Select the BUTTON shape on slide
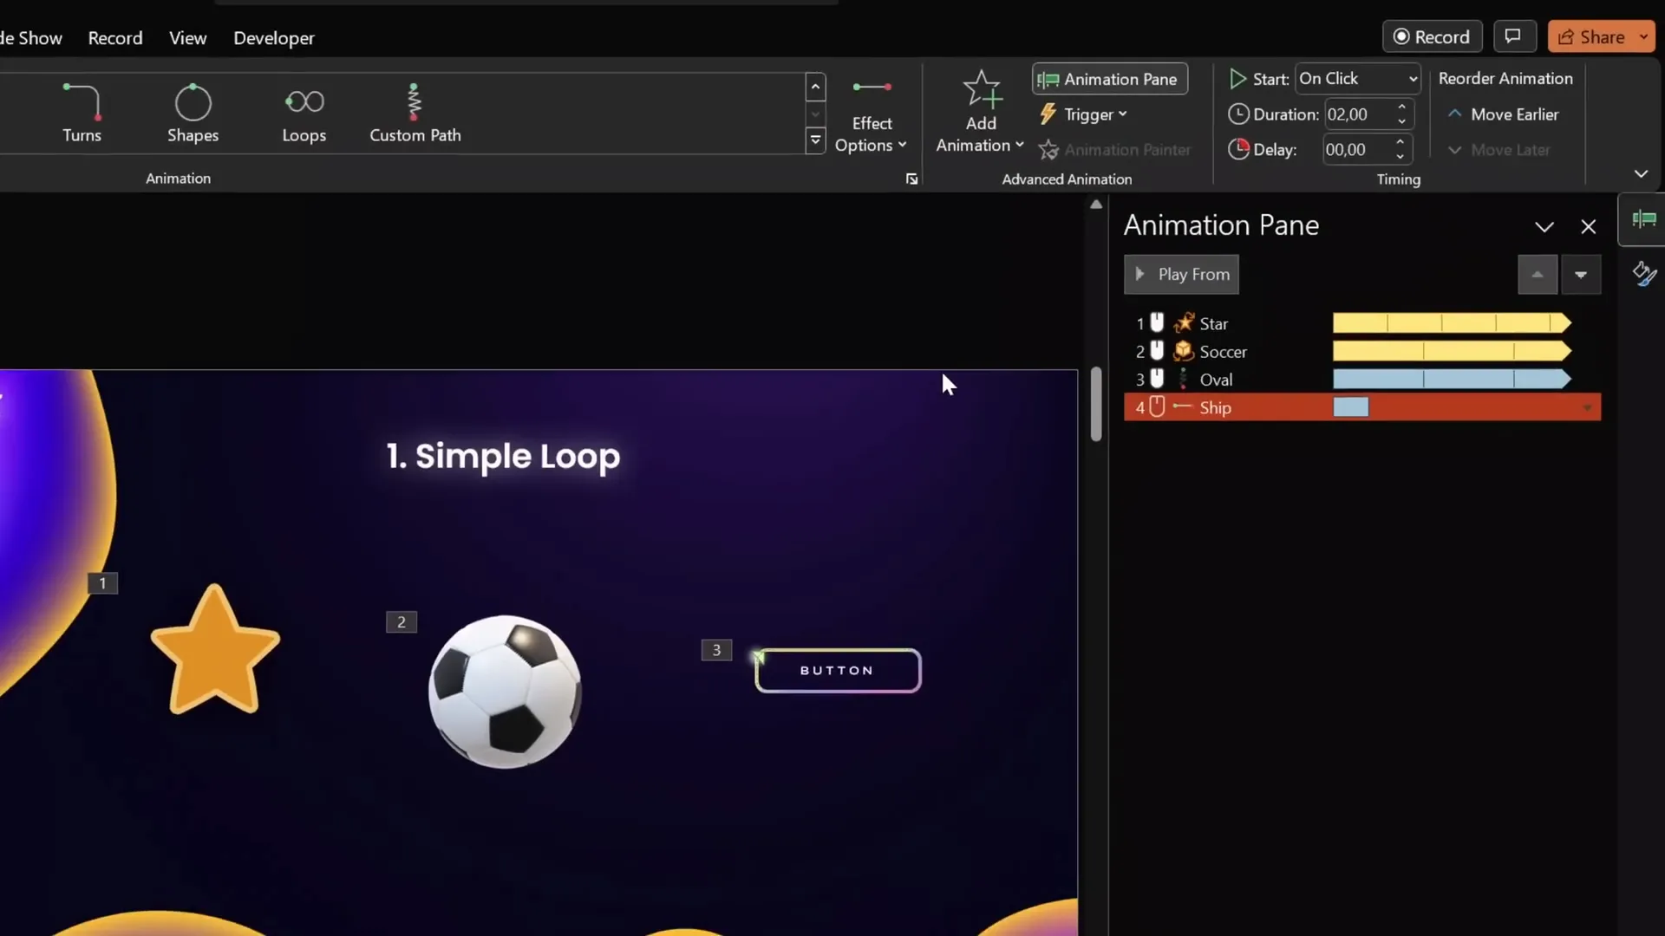The image size is (1665, 936). (838, 671)
